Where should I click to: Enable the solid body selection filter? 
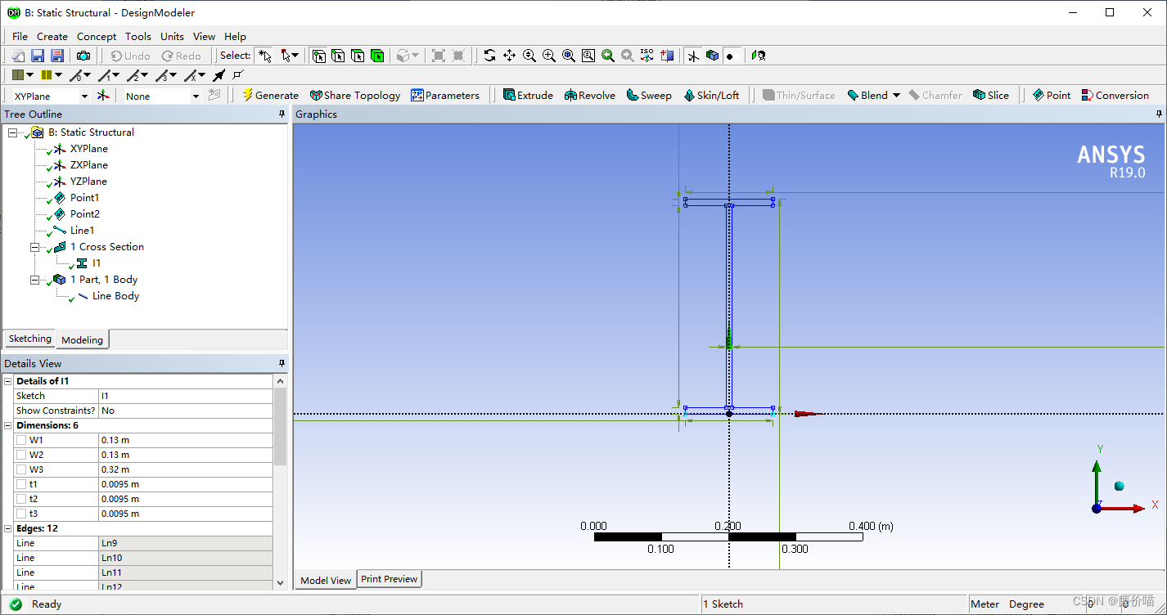pyautogui.click(x=377, y=56)
